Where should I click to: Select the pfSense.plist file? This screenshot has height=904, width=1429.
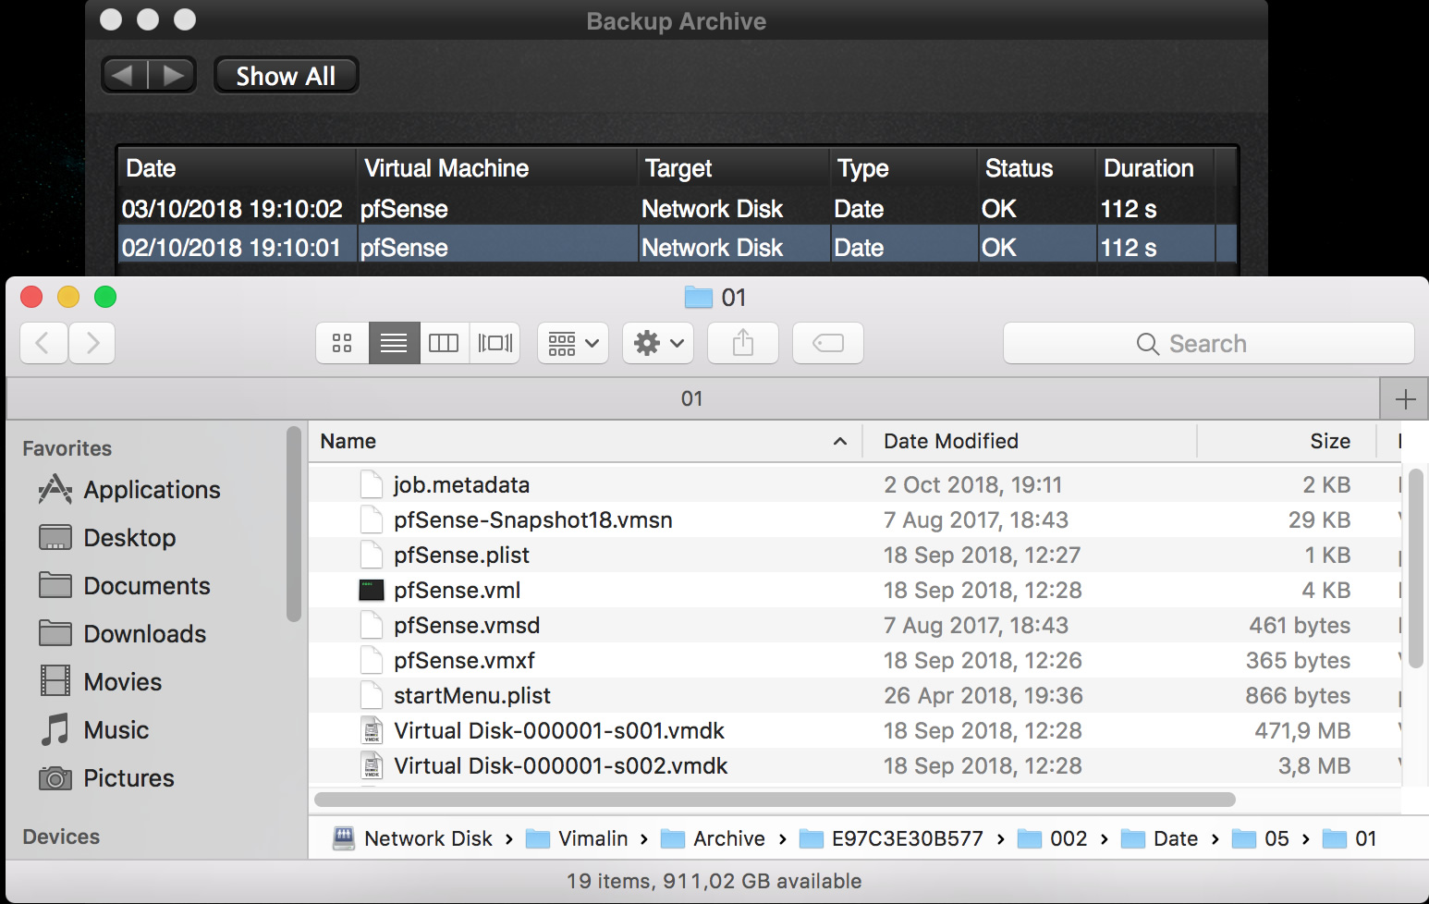(854, 555)
